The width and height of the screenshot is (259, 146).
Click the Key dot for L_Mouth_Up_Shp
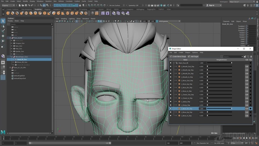click(251, 70)
